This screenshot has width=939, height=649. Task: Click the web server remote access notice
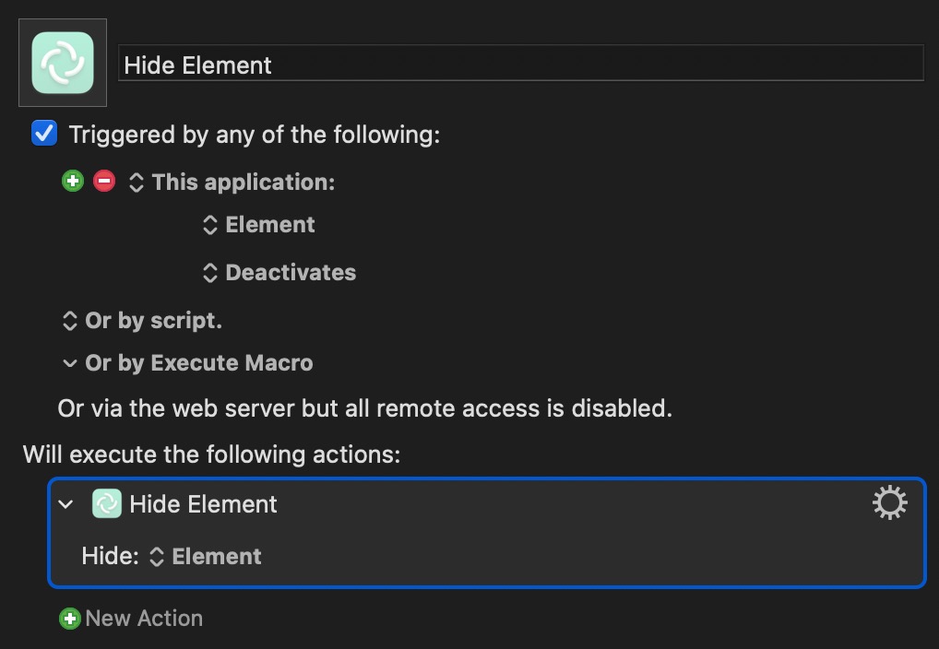(x=364, y=407)
